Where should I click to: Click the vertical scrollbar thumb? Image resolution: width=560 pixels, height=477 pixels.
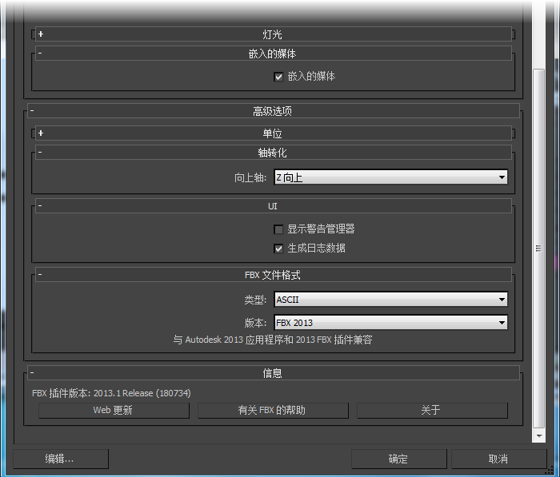539,248
